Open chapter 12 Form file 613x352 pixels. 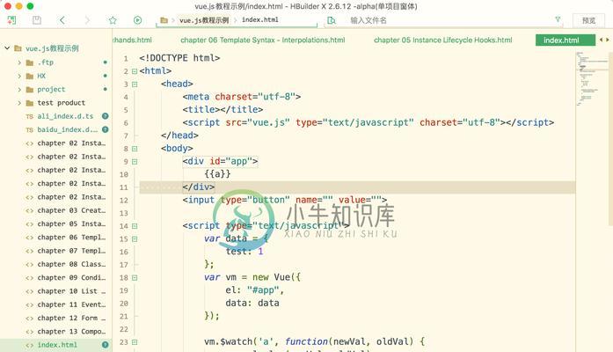[x=71, y=318]
